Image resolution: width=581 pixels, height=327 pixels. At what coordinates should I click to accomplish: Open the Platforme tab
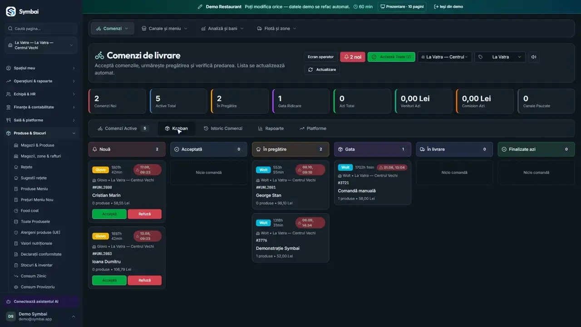point(313,129)
